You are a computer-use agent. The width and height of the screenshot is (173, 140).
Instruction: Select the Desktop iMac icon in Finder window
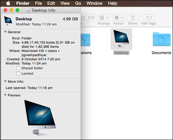coord(121,39)
